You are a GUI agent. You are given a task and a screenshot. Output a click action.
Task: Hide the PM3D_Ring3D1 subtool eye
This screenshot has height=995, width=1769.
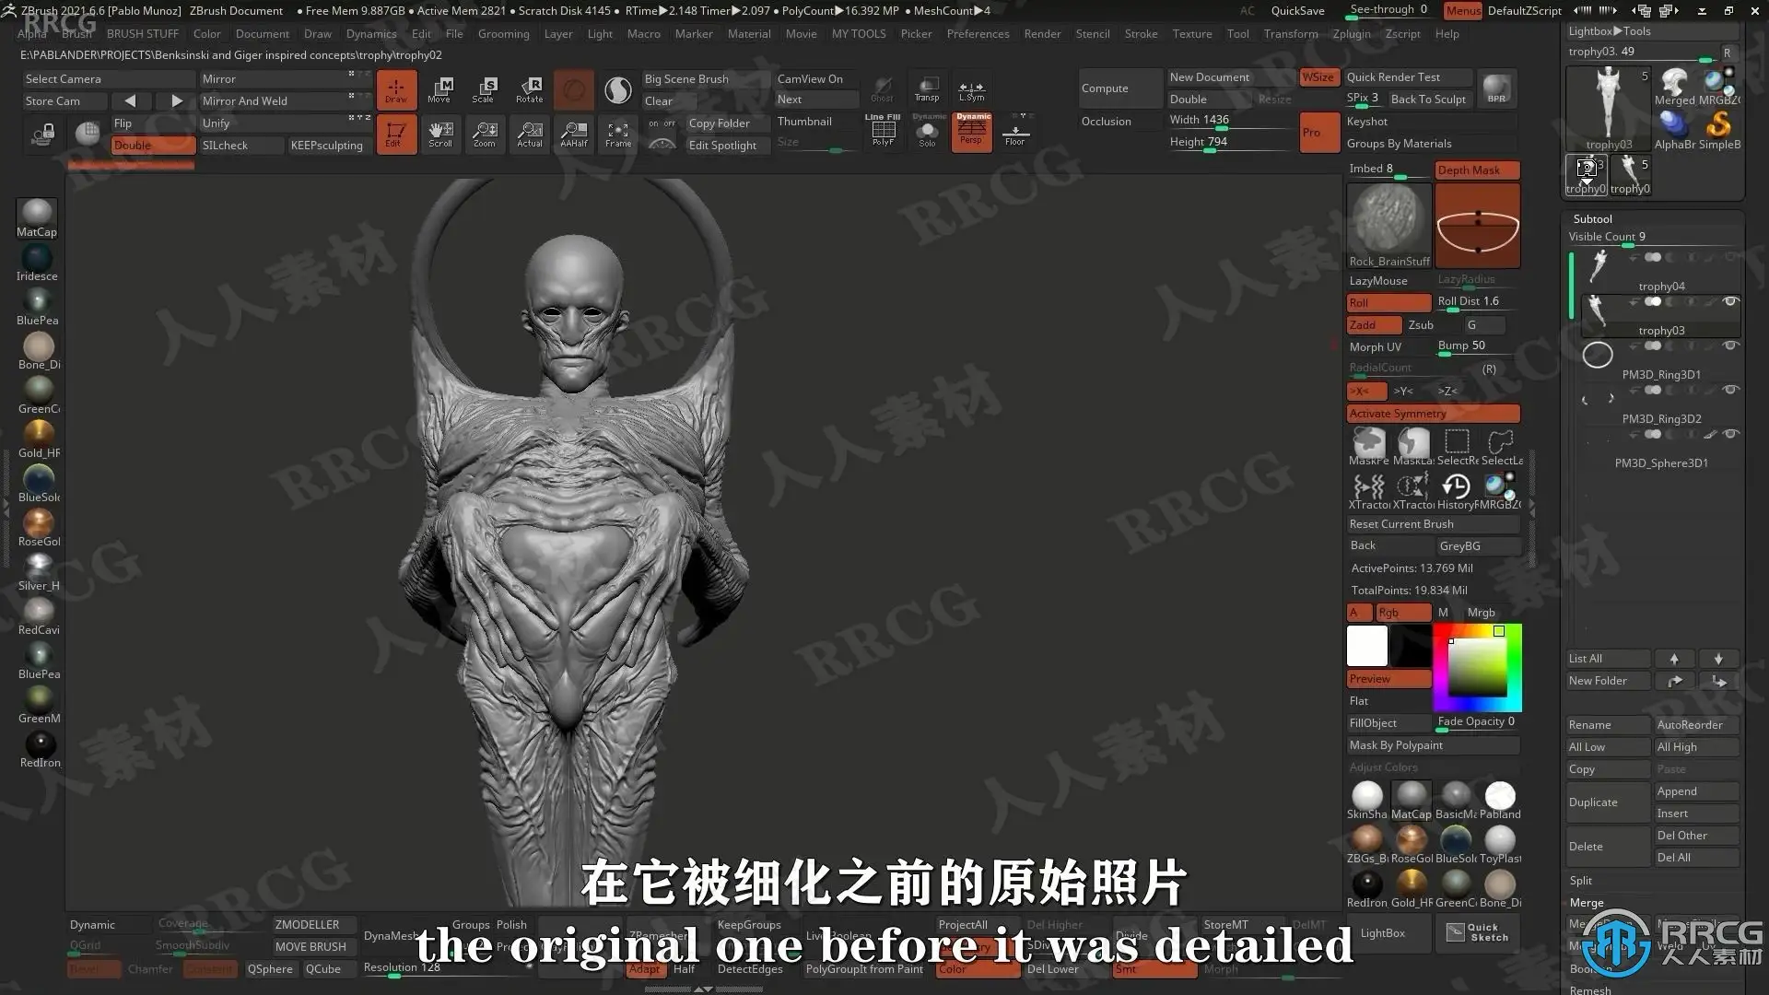(x=1731, y=345)
